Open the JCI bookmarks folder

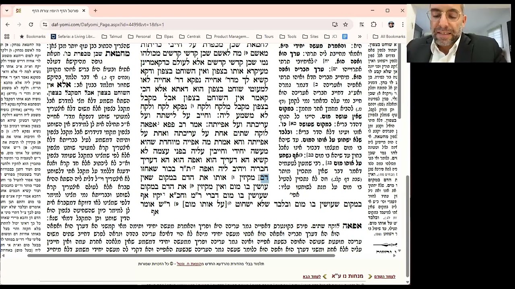click(x=332, y=37)
